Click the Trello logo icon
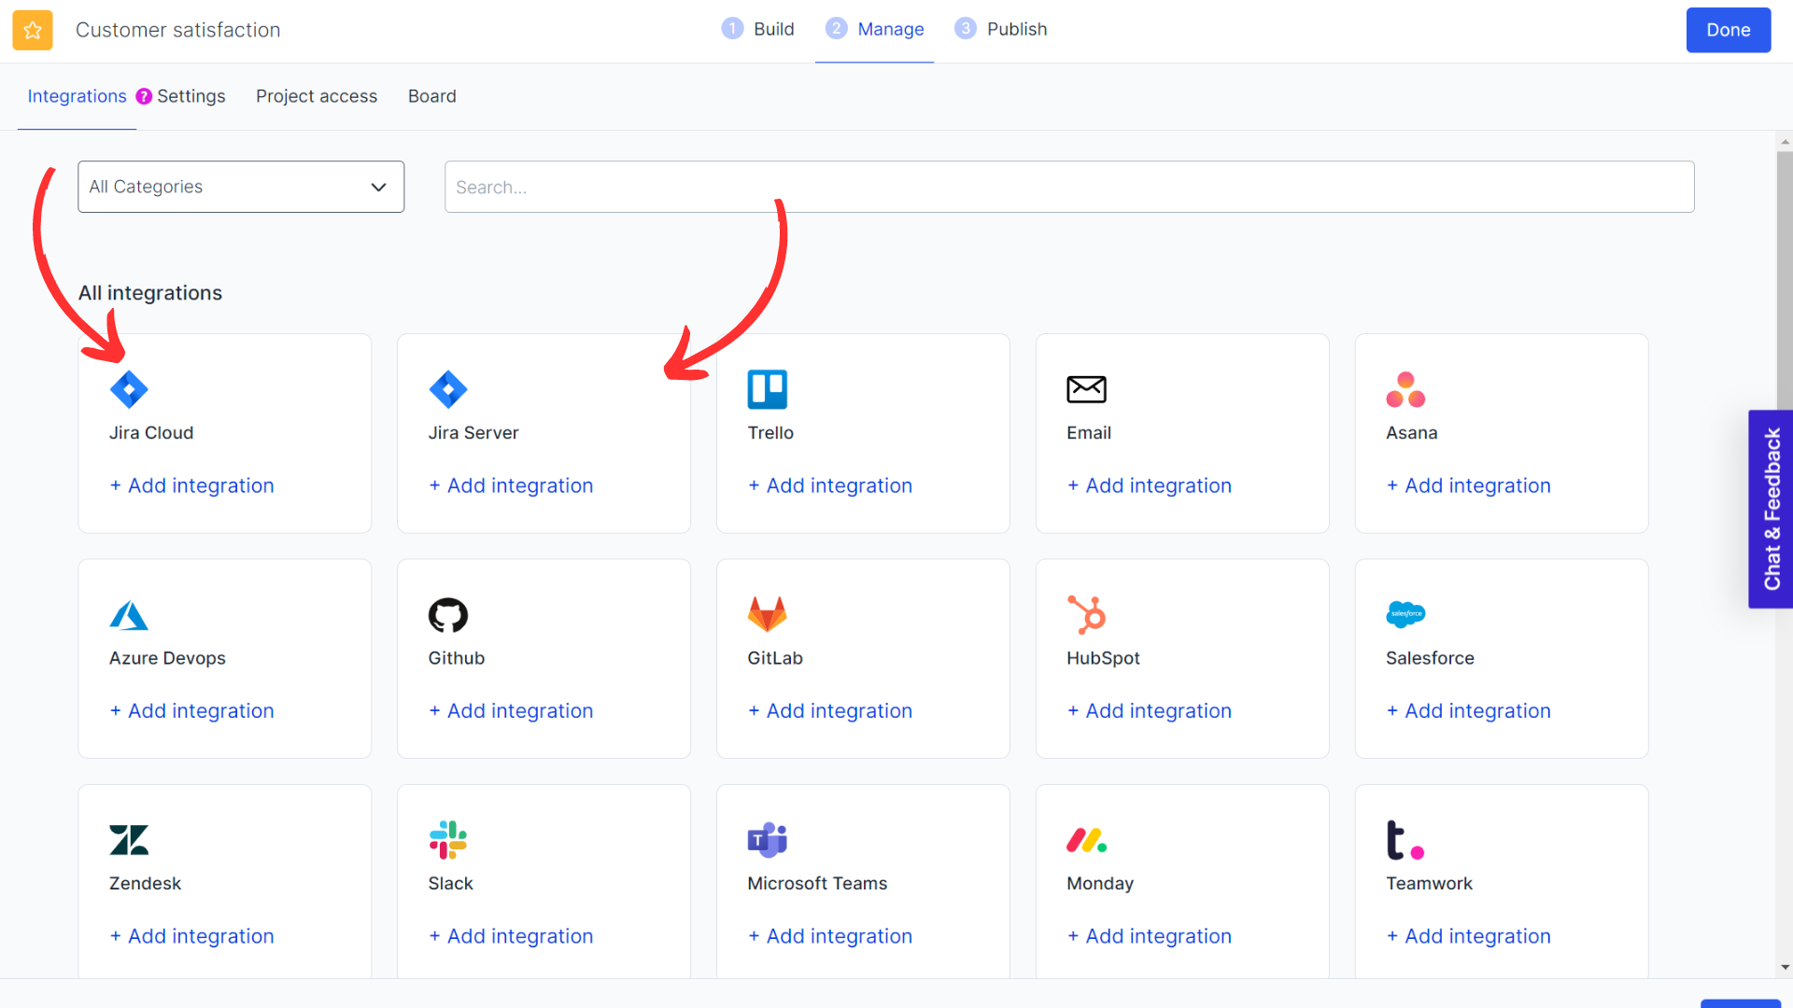1793x1008 pixels. [x=767, y=389]
